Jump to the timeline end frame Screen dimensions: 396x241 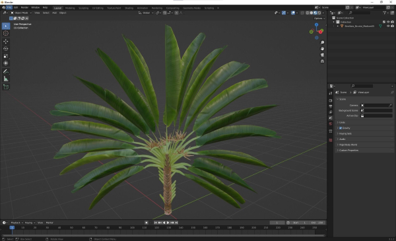[x=176, y=223]
